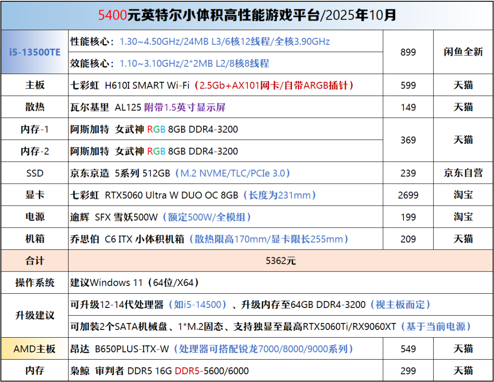Image resolution: width=494 pixels, height=382 pixels.
Task: Click the 京东自营 source cell
Action: click(463, 173)
